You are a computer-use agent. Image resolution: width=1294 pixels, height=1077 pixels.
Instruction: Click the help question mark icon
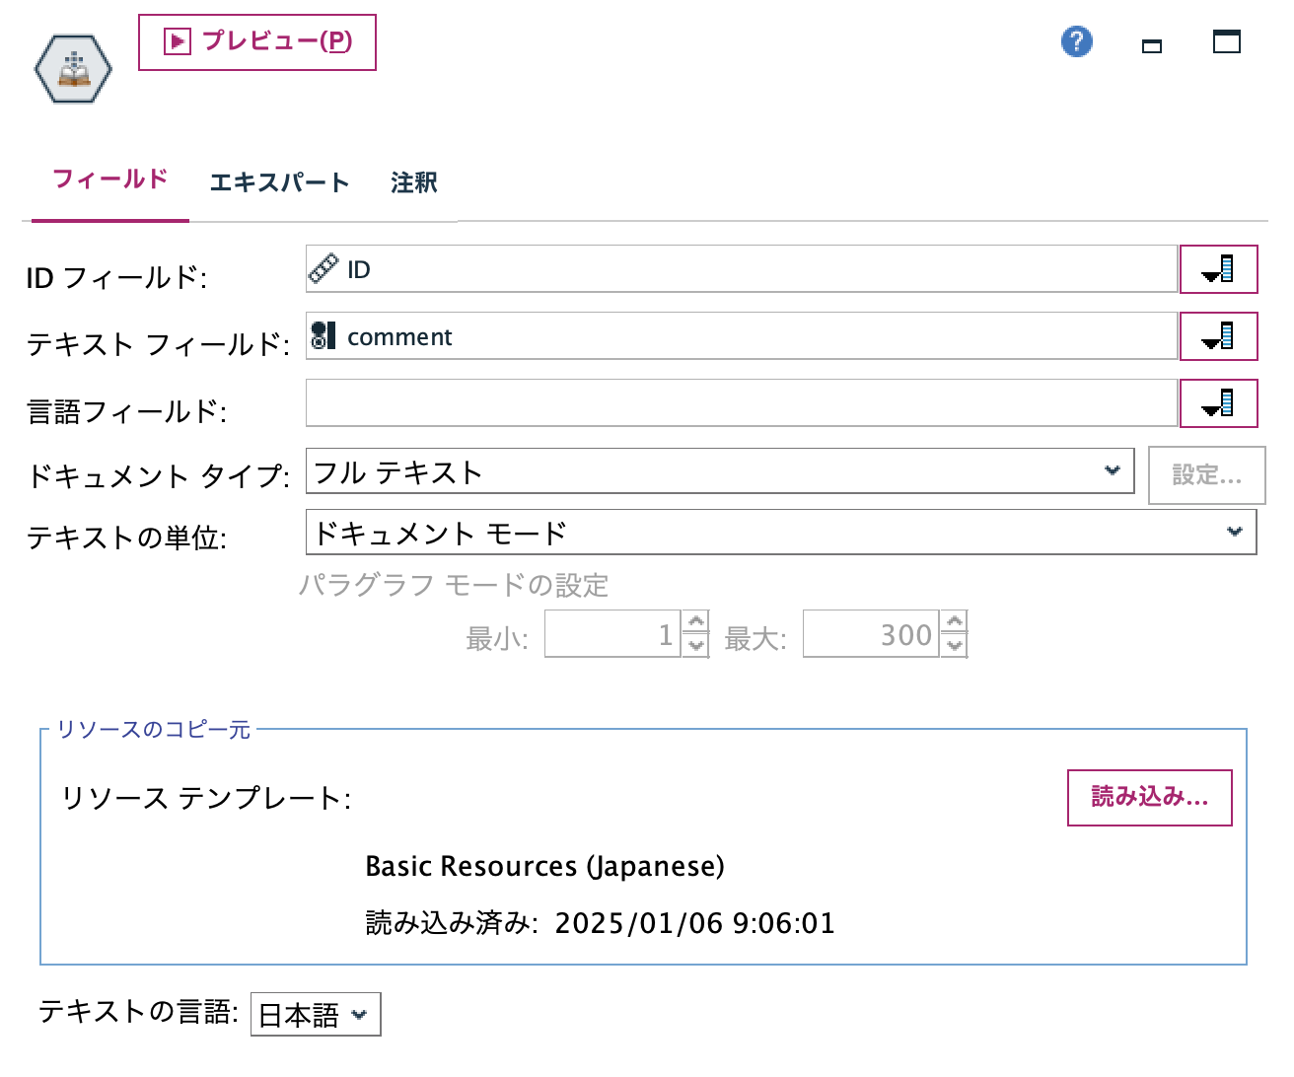(1077, 41)
